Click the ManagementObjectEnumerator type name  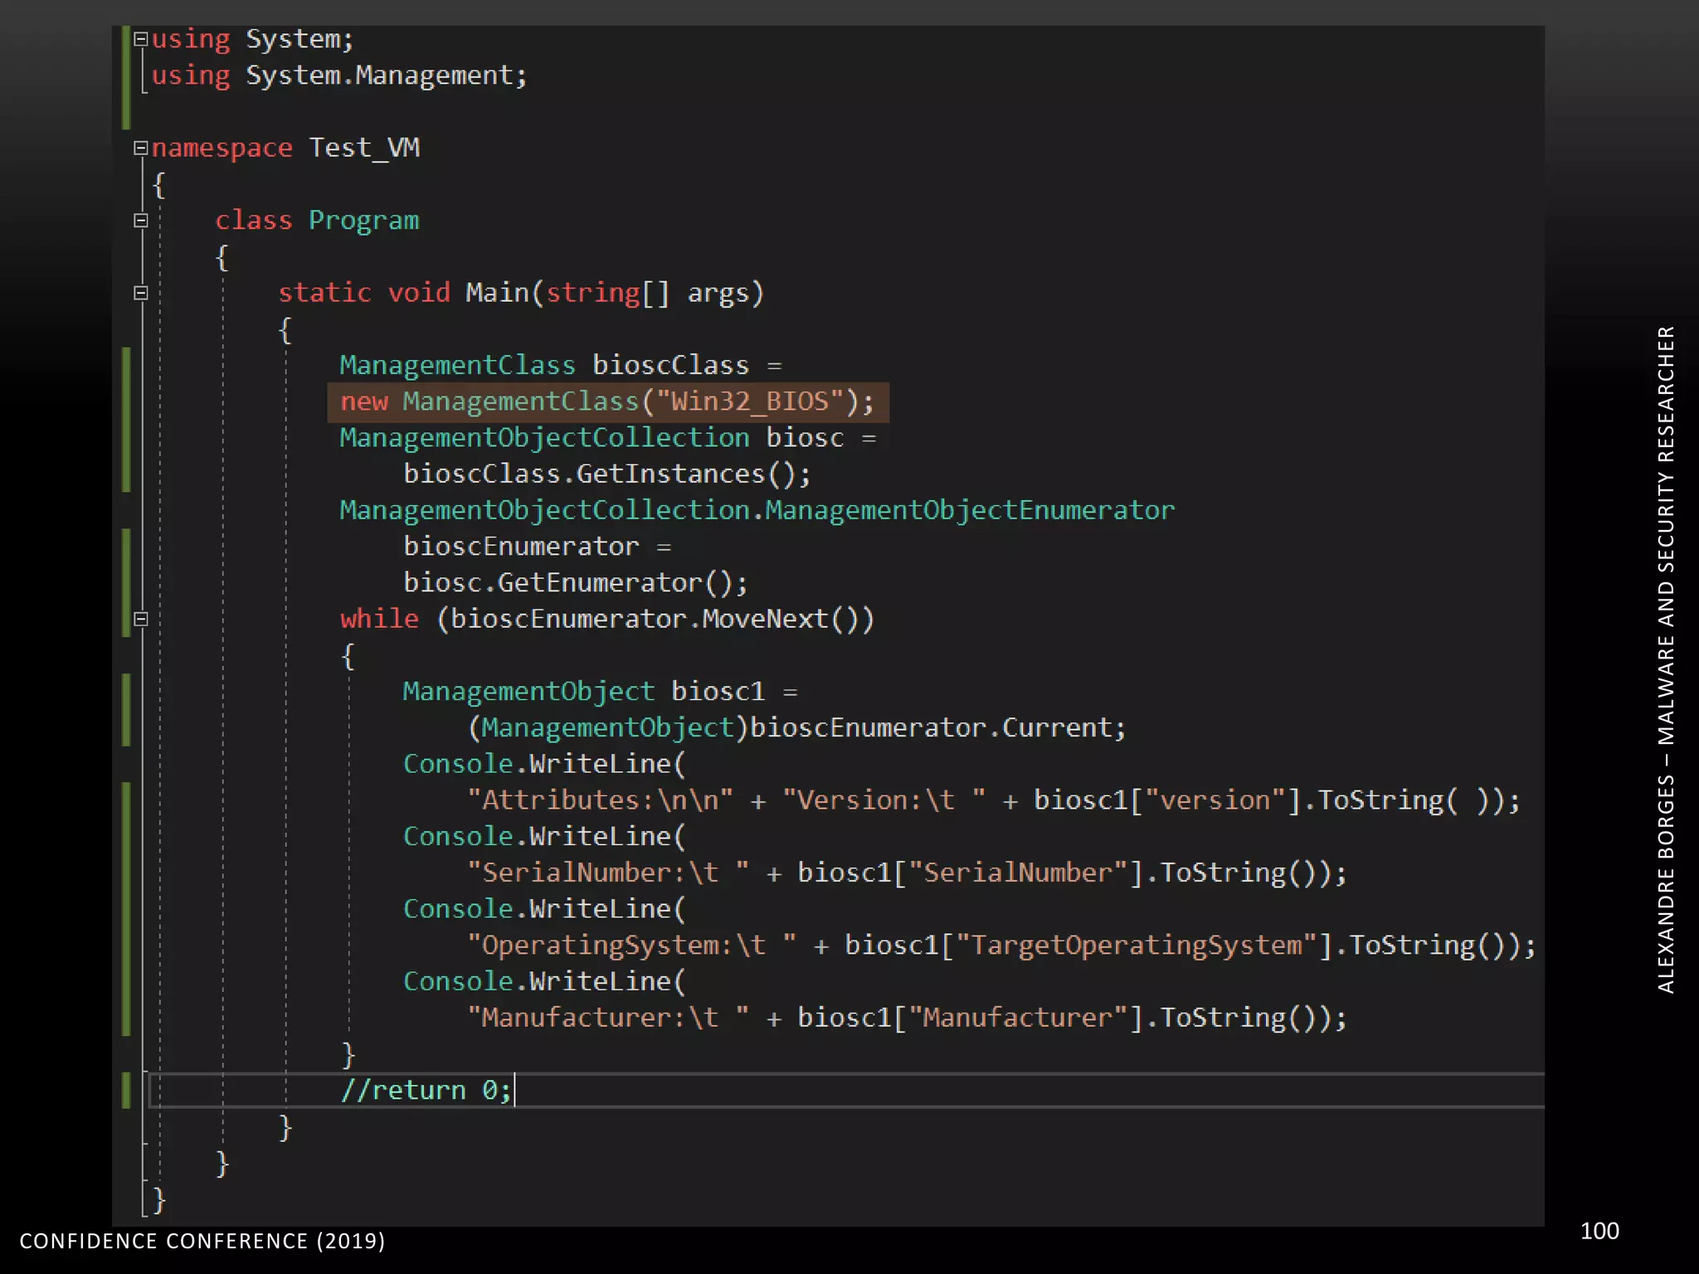969,510
